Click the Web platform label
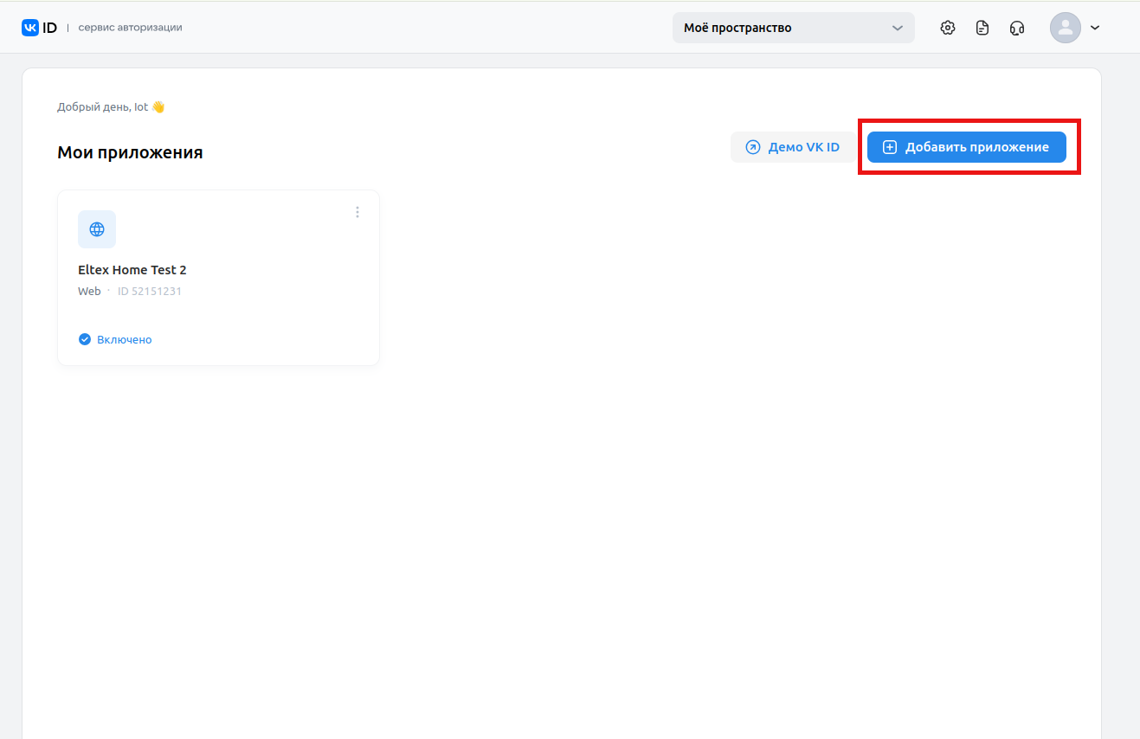Screen dimensions: 1140x739 click(89, 292)
